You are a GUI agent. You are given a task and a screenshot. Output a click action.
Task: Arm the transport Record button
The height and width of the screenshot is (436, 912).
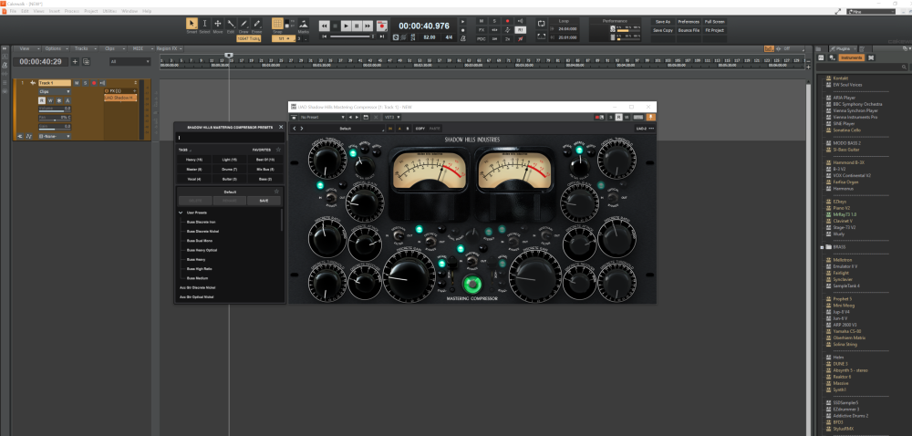click(382, 26)
